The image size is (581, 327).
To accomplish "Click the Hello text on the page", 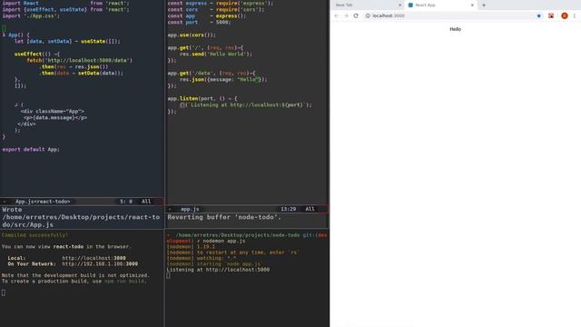I will pyautogui.click(x=456, y=29).
